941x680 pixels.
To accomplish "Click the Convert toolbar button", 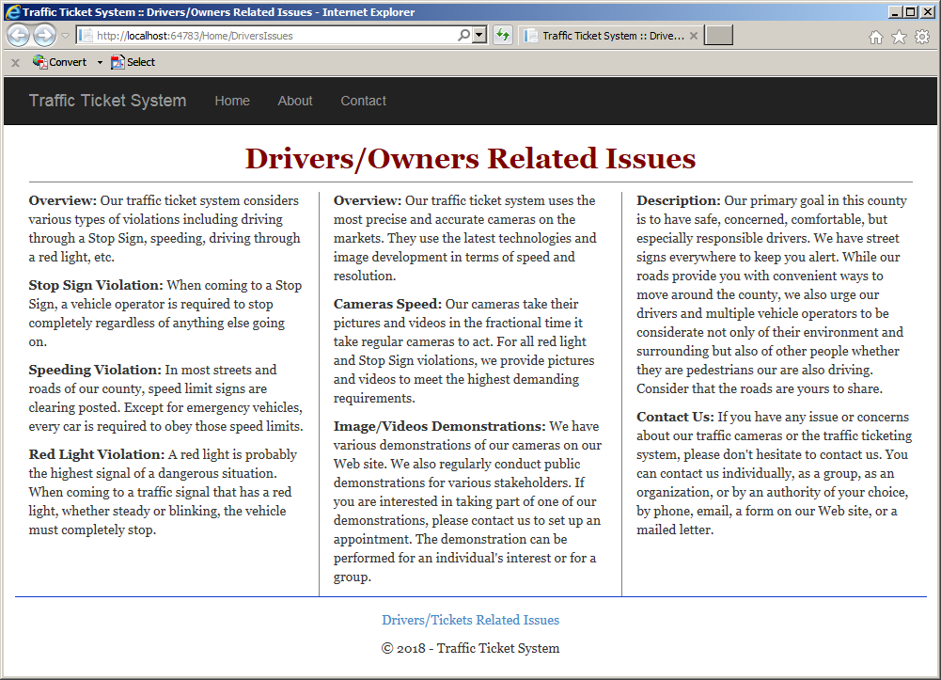I will (x=60, y=62).
